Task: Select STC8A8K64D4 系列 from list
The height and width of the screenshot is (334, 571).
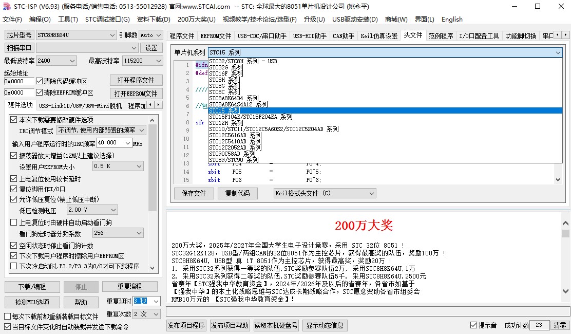Action: coord(385,98)
